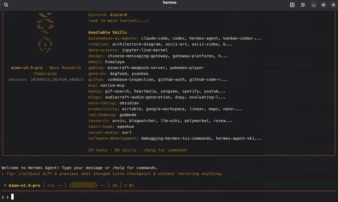Click the ctx -- status entry
This screenshot has height=202, width=338.
tap(55, 185)
